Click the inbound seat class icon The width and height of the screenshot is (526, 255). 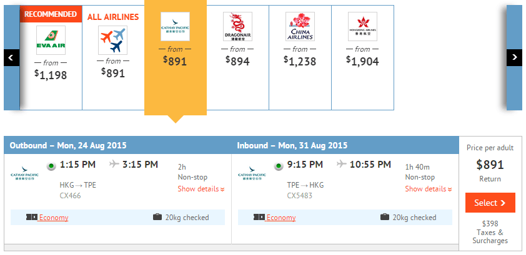(x=259, y=218)
